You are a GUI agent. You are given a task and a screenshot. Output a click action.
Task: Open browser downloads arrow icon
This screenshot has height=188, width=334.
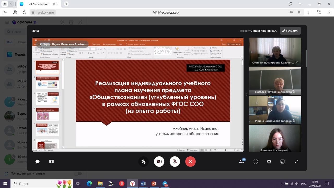(329, 12)
